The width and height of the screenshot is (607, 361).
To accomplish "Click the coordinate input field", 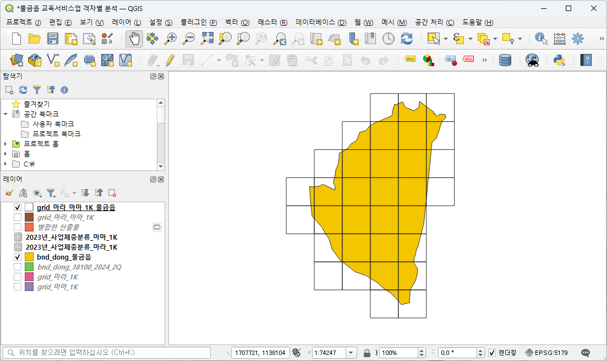I will click(x=260, y=353).
